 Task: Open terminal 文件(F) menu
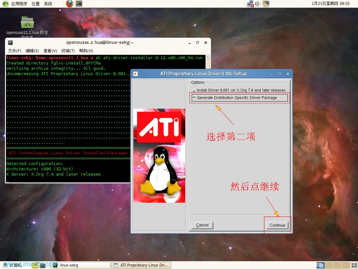pos(15,51)
